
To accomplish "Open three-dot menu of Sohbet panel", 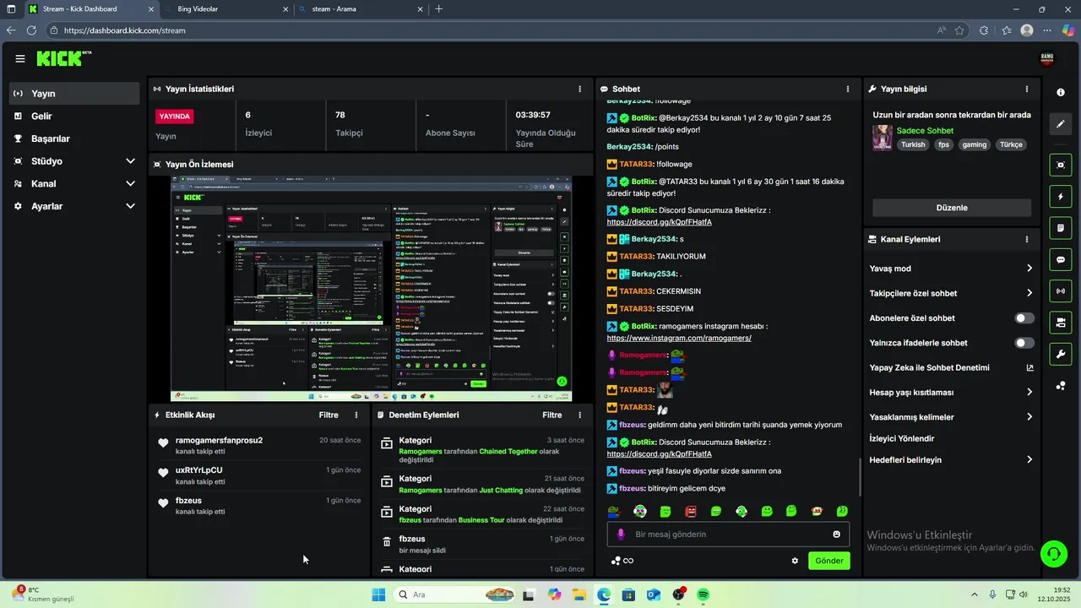I will (848, 89).
